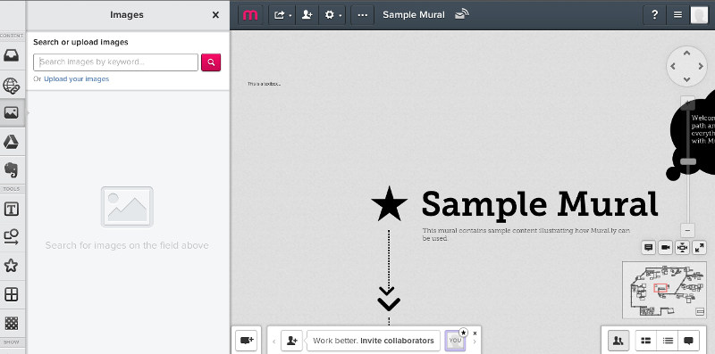Viewport: 715px width, 354px height.
Task: Focus the image keyword search field
Action: pos(116,62)
